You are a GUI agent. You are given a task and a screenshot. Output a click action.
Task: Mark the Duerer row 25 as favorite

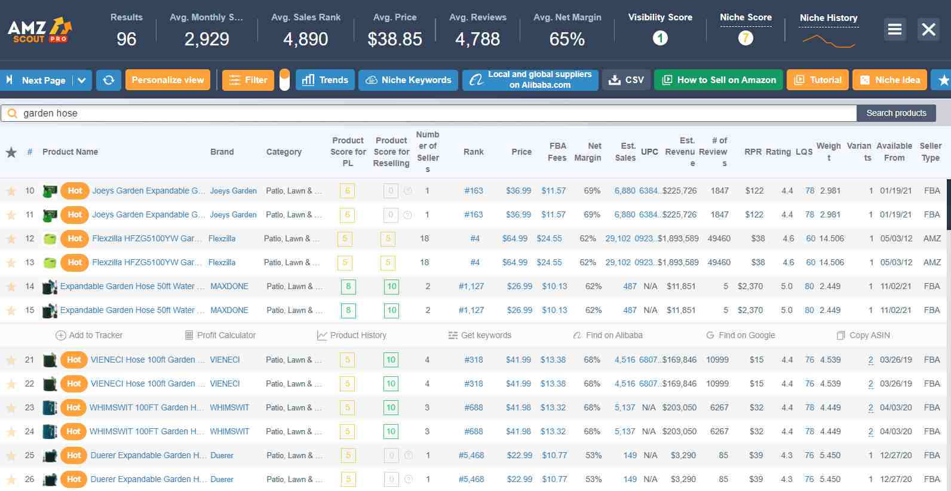pos(11,456)
